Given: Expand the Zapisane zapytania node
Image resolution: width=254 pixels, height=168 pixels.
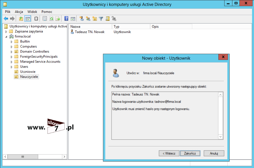Looking at the screenshot, I should pos(6,32).
